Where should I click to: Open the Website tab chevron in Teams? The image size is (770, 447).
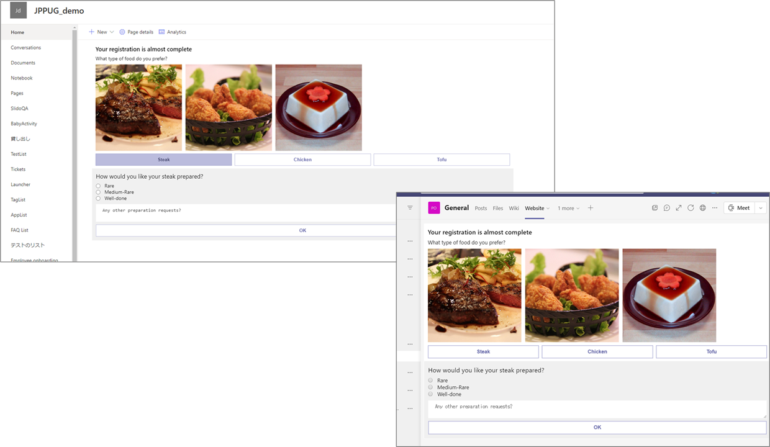(x=548, y=209)
